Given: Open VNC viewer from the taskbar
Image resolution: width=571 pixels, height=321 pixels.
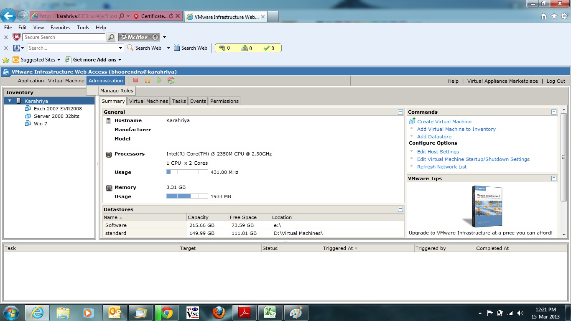Looking at the screenshot, I should click(x=193, y=313).
